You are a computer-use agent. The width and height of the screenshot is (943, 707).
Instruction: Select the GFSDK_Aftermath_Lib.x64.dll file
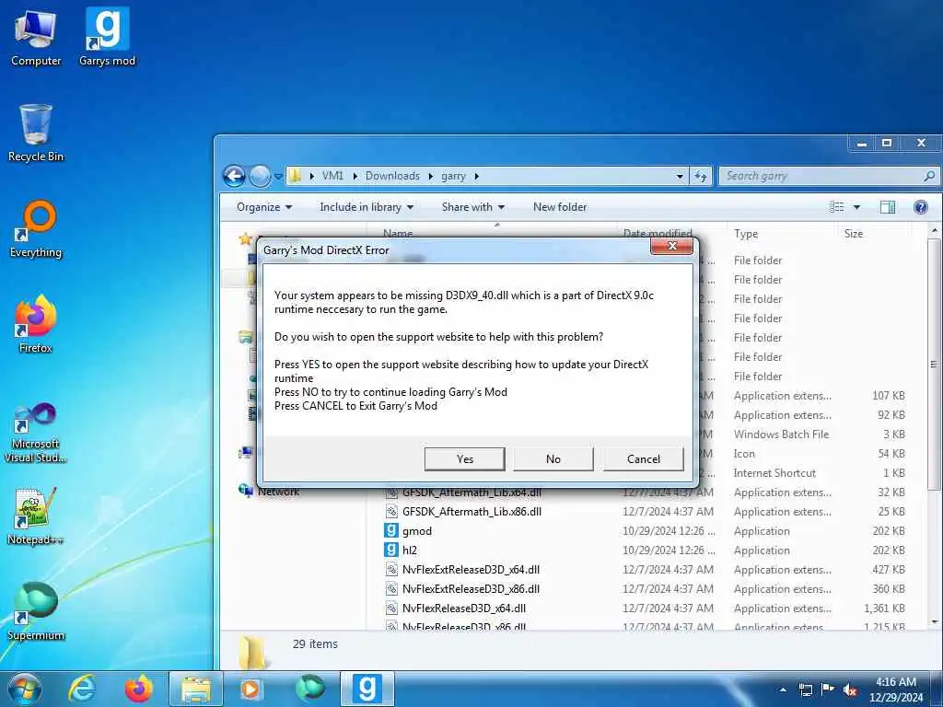pos(471,493)
